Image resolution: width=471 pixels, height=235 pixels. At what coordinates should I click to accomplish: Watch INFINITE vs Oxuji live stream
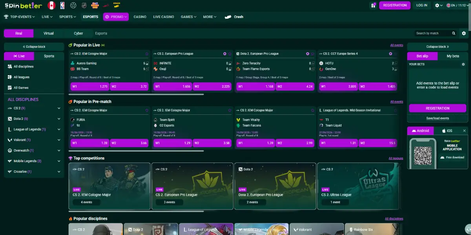[x=225, y=54]
